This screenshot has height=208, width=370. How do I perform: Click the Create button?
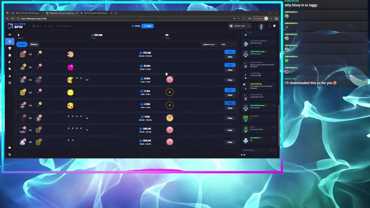point(22,44)
